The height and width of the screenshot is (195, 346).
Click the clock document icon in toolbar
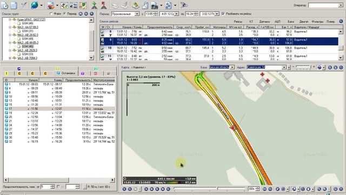(x=4, y=5)
